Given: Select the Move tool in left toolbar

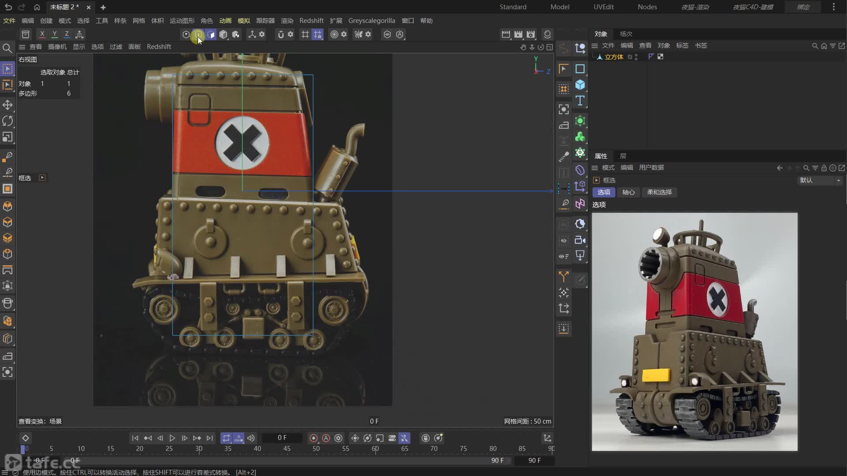Looking at the screenshot, I should click(x=7, y=105).
